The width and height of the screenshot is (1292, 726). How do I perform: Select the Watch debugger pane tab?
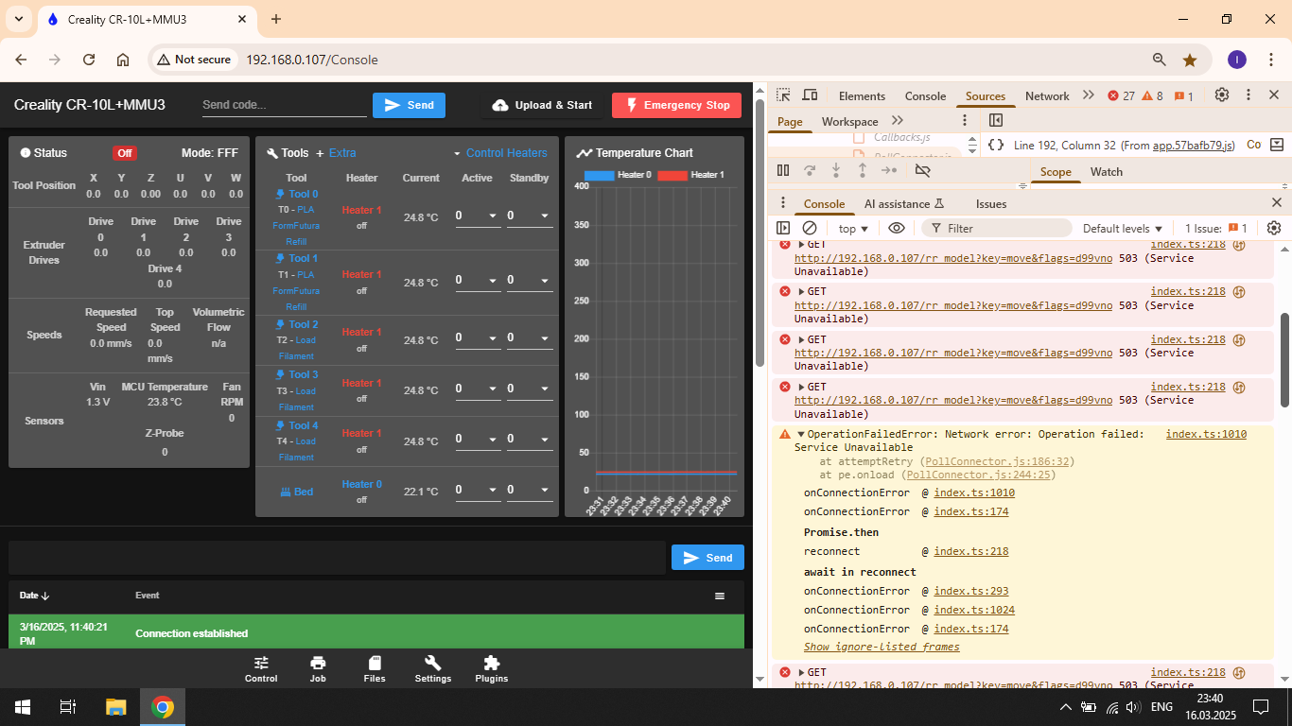[1106, 172]
